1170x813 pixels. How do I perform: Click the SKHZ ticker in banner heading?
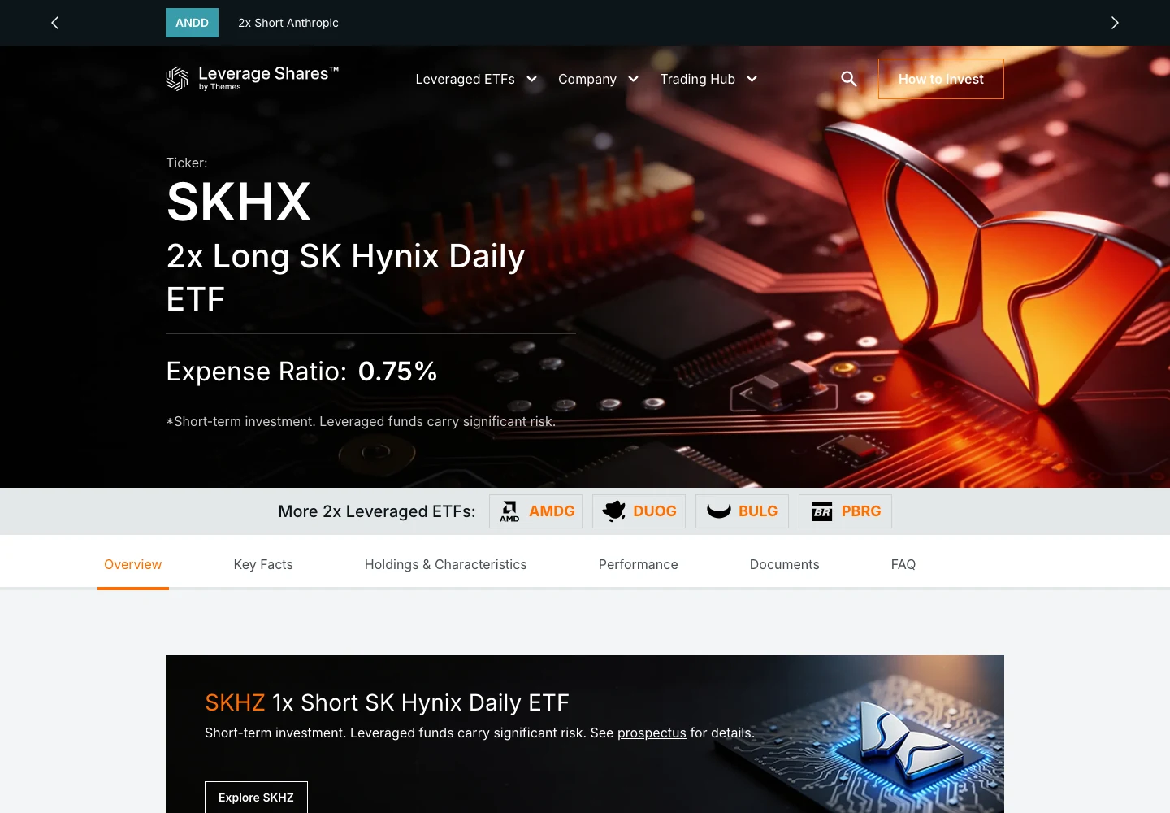[235, 702]
